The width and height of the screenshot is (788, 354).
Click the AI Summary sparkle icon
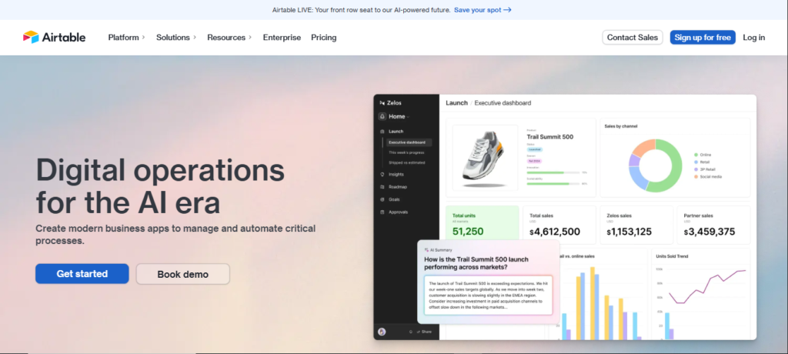426,249
